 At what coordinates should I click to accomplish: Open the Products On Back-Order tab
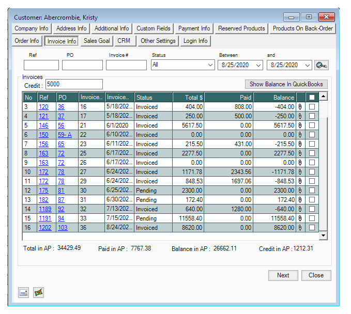point(302,28)
